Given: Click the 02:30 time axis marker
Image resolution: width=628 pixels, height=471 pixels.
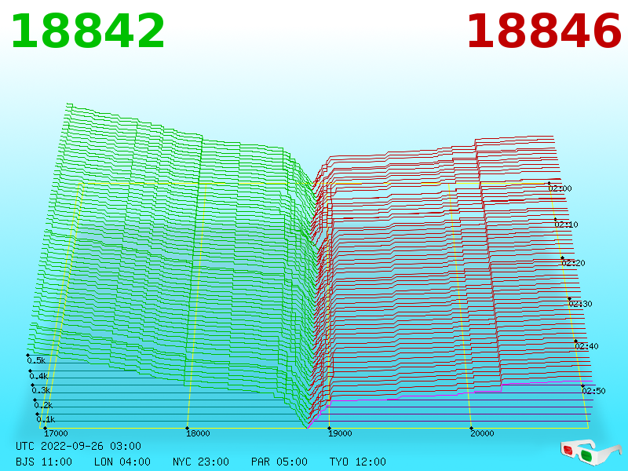Looking at the screenshot, I should (x=580, y=304).
